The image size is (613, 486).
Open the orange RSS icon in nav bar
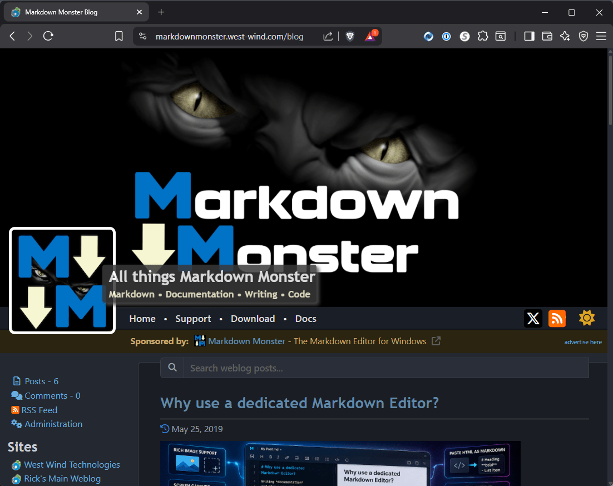point(557,319)
